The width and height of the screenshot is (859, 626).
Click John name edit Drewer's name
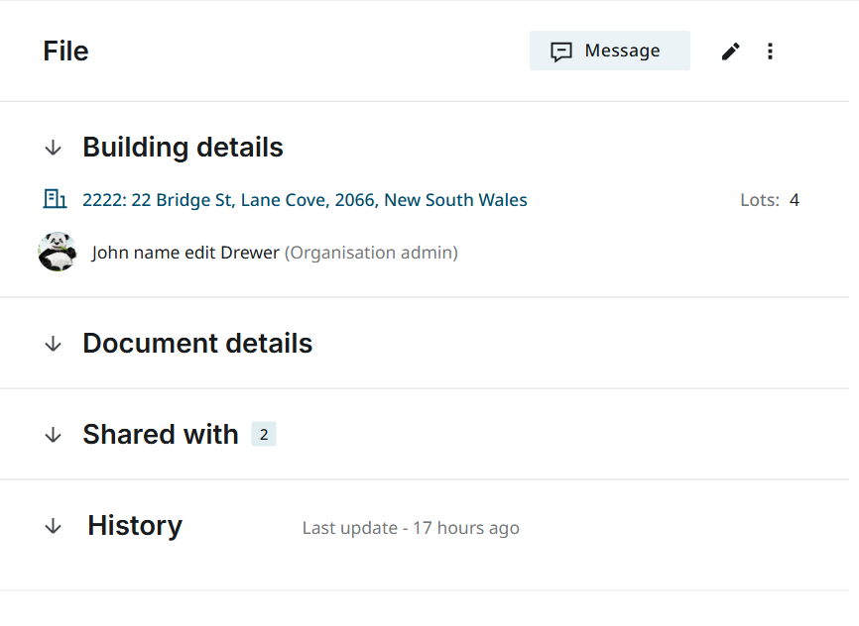(x=184, y=252)
